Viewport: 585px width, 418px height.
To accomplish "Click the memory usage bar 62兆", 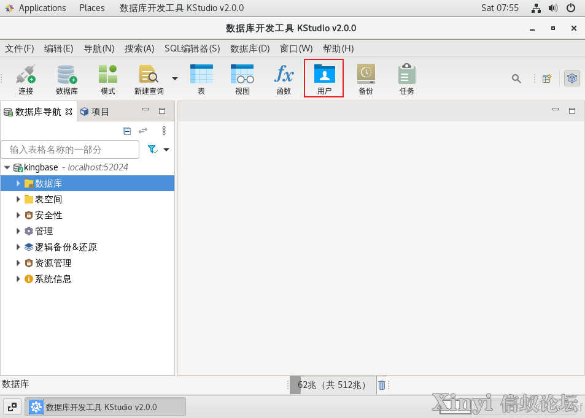I will pyautogui.click(x=333, y=385).
